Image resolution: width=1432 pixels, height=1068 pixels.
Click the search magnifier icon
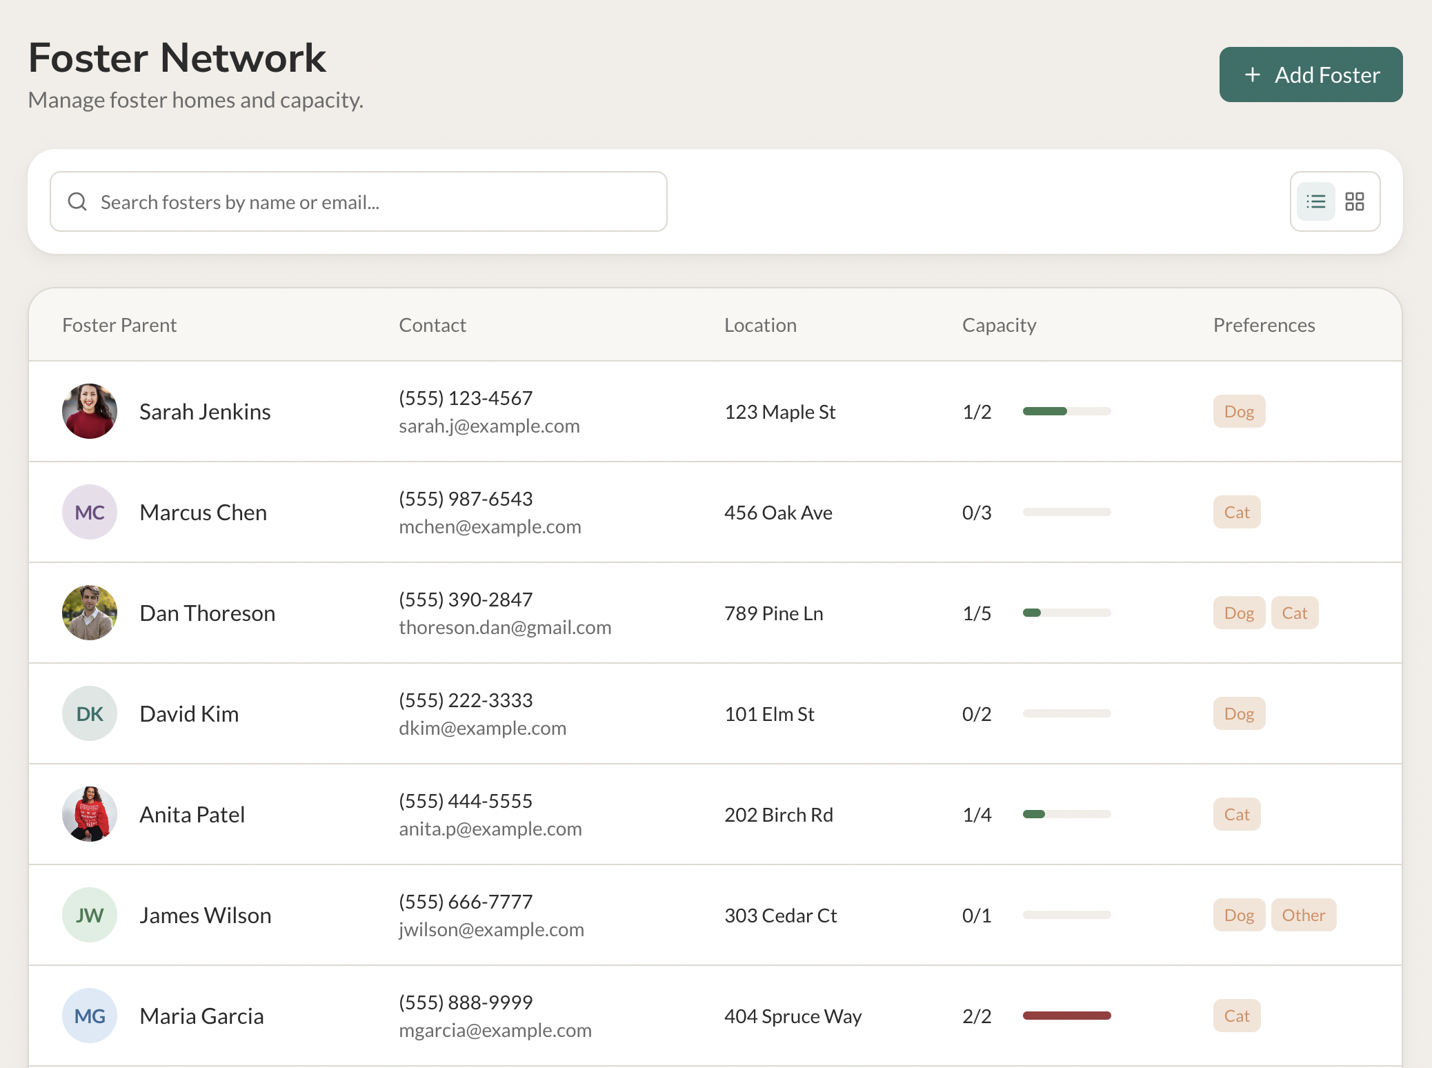(x=77, y=201)
